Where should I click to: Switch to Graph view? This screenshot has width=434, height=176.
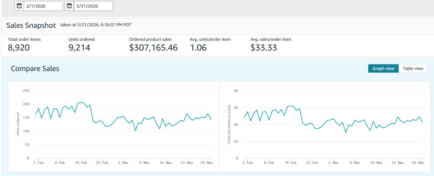point(383,69)
